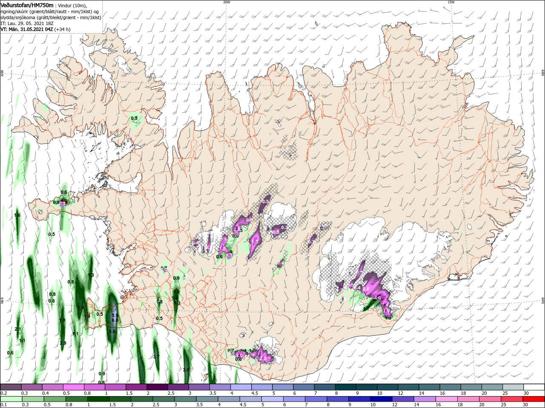Click the 15W longitude label
This screenshot has height=408, width=545.
point(451,2)
